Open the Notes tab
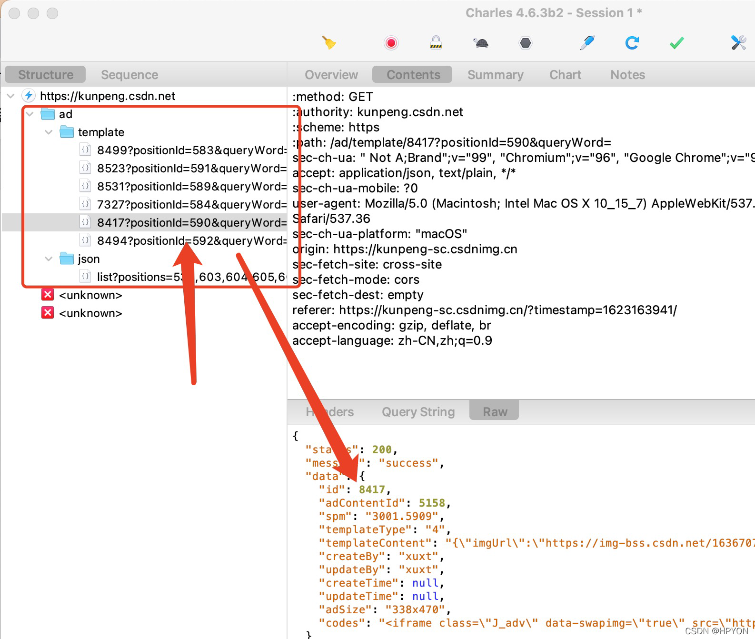 pyautogui.click(x=628, y=75)
